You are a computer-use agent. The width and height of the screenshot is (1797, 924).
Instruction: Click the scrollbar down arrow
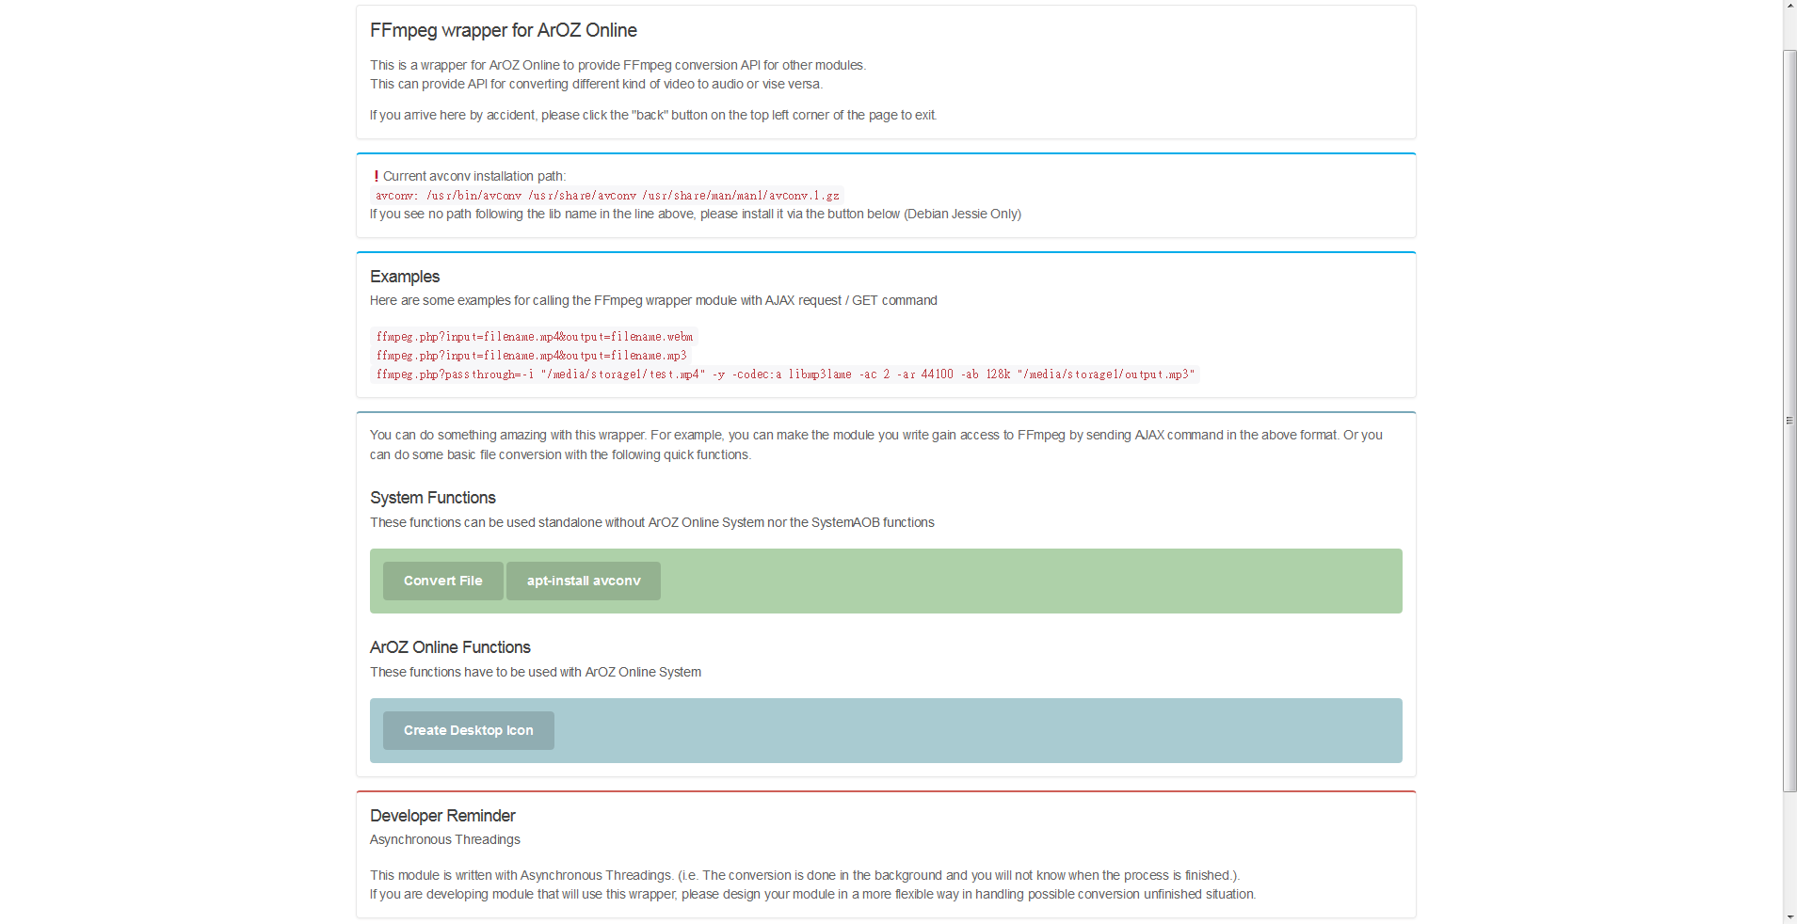click(1789, 916)
